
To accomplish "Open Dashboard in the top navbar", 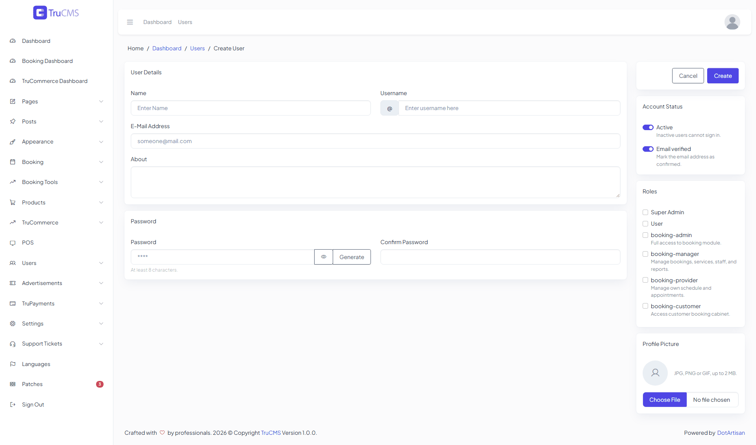I will (x=157, y=22).
